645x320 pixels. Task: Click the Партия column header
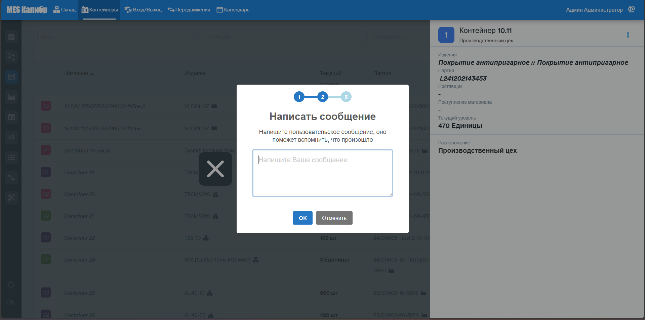pyautogui.click(x=382, y=73)
